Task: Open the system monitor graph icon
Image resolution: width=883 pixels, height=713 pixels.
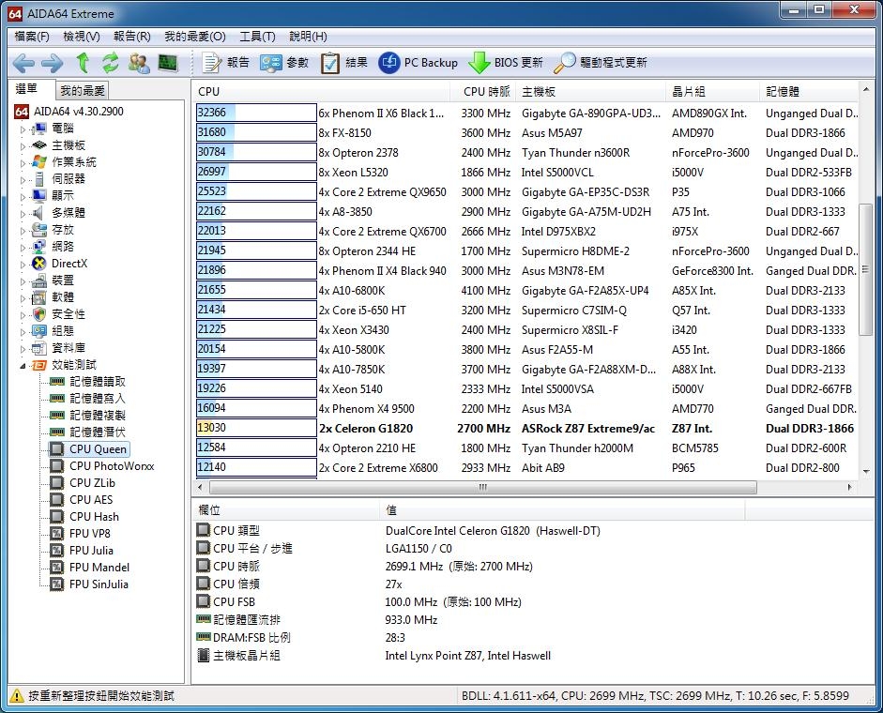Action: coord(168,63)
